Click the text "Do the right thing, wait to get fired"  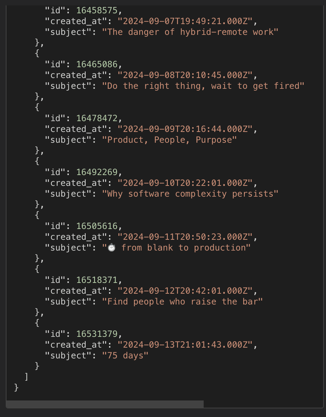[x=203, y=86]
